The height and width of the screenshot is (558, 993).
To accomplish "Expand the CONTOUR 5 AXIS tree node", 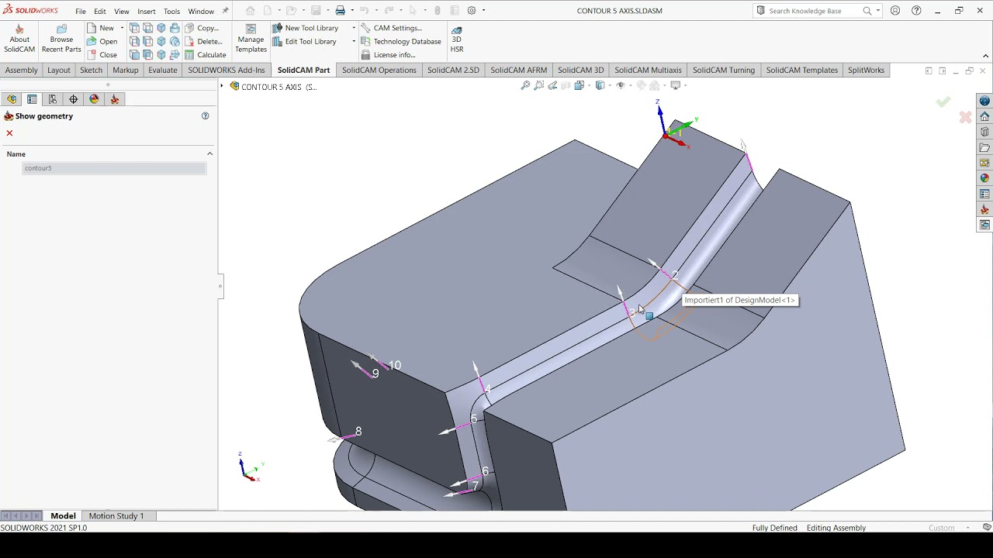I will tap(222, 86).
